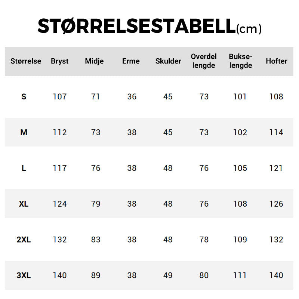Select the 2XL size row label

[24, 240]
